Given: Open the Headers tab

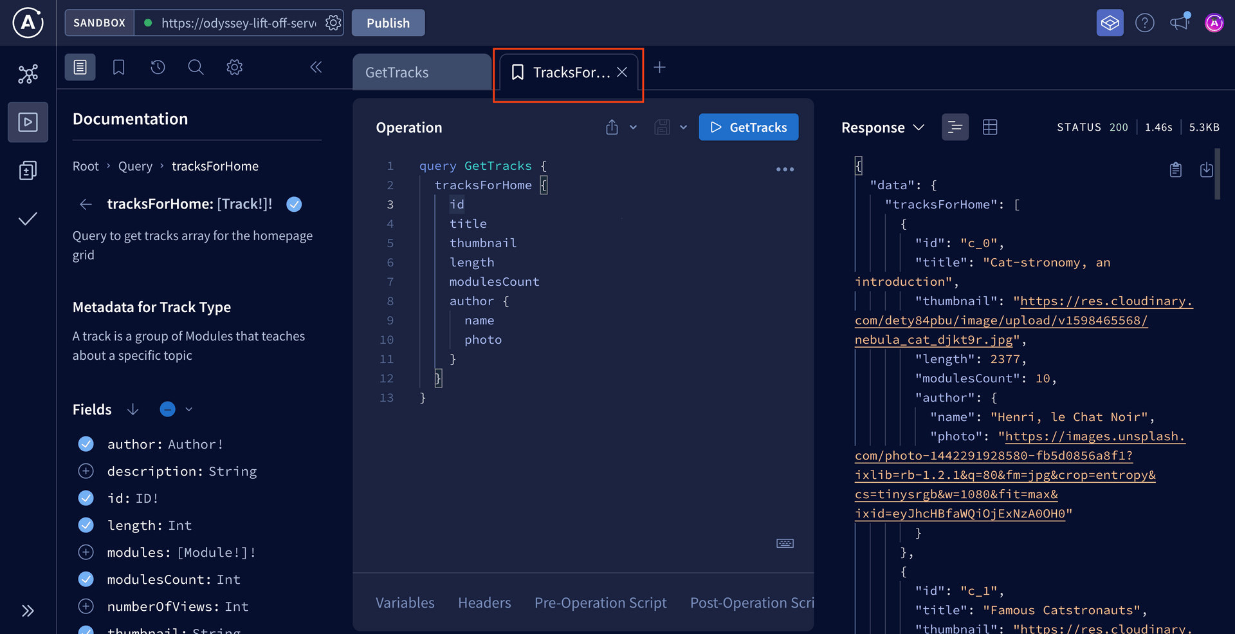Looking at the screenshot, I should (x=484, y=602).
